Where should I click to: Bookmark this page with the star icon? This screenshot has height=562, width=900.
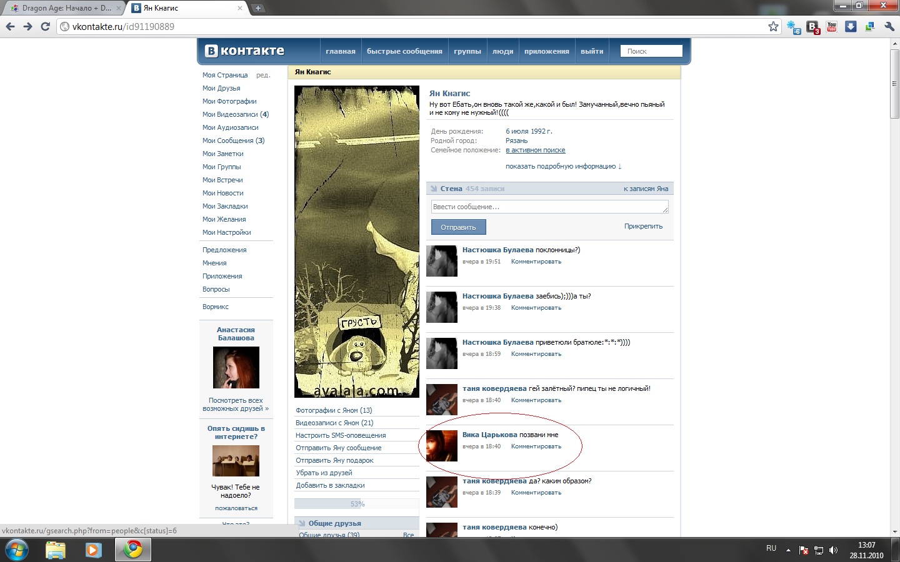774,27
